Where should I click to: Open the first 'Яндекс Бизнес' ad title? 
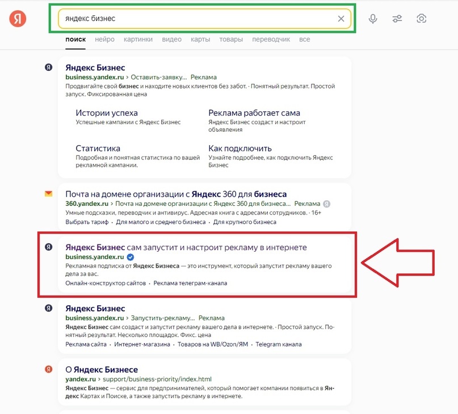click(x=95, y=67)
